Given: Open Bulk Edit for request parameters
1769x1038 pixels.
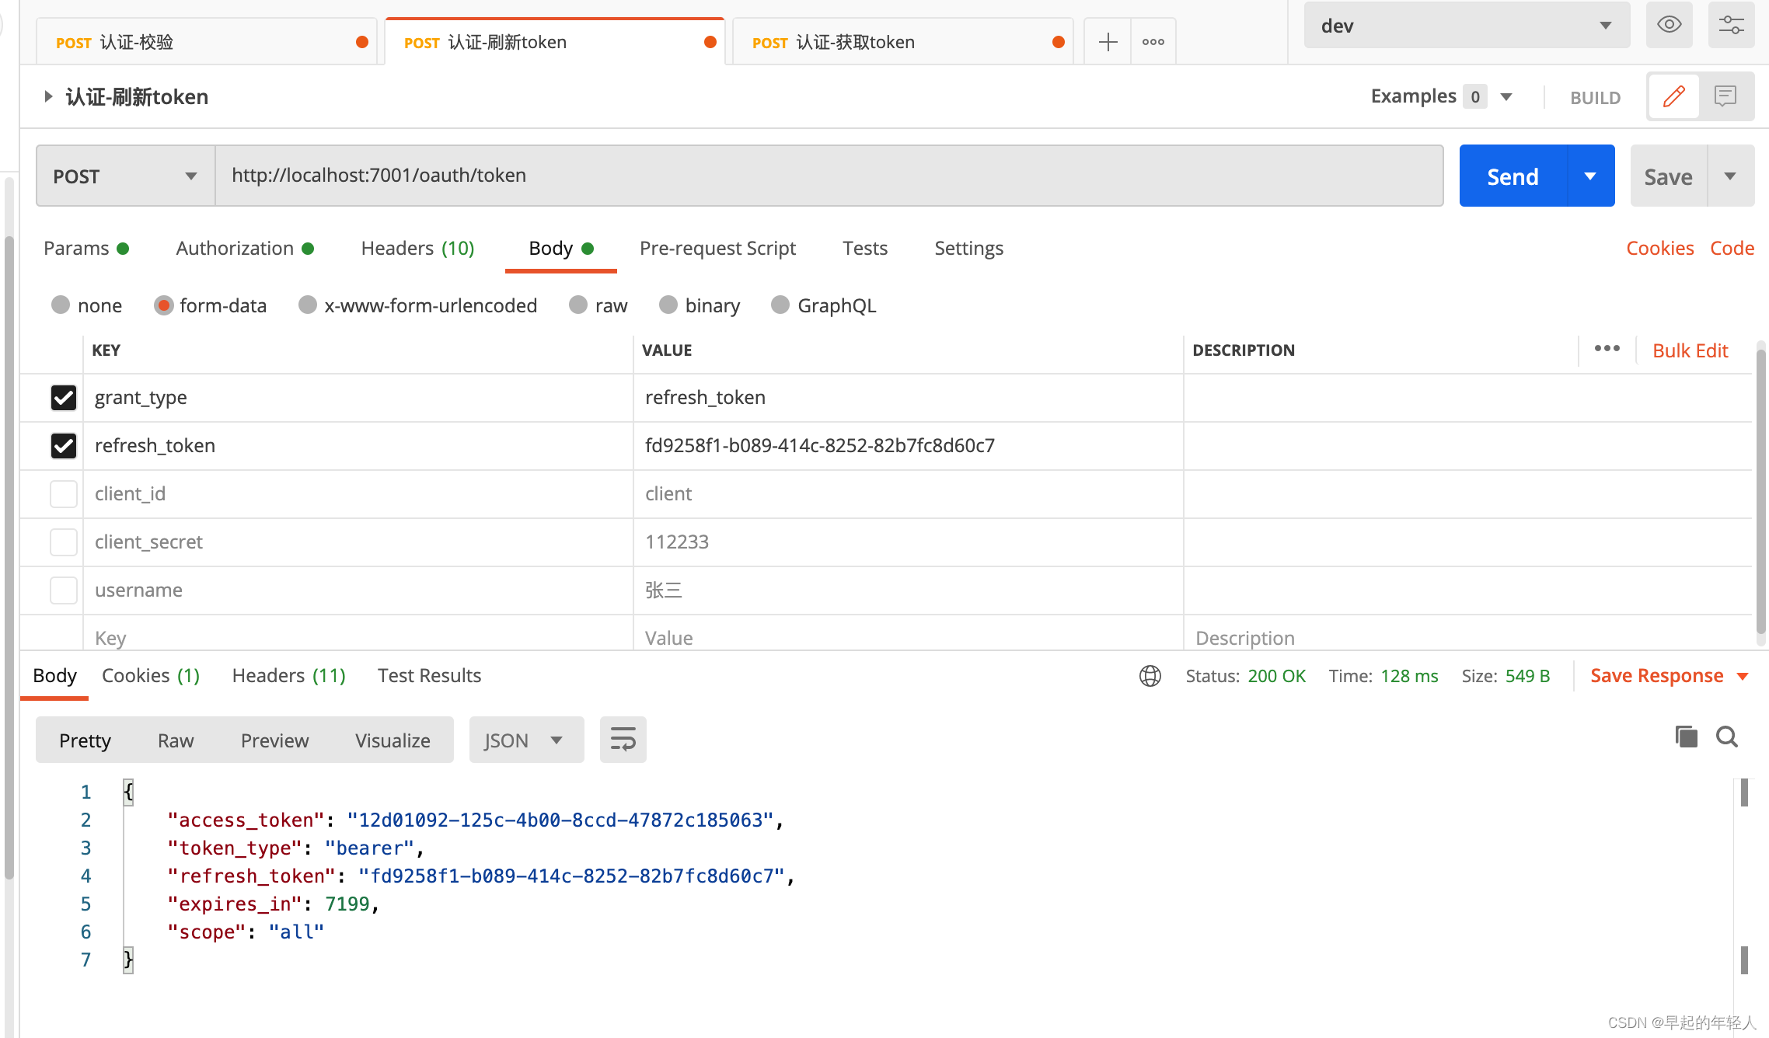Looking at the screenshot, I should pyautogui.click(x=1690, y=350).
